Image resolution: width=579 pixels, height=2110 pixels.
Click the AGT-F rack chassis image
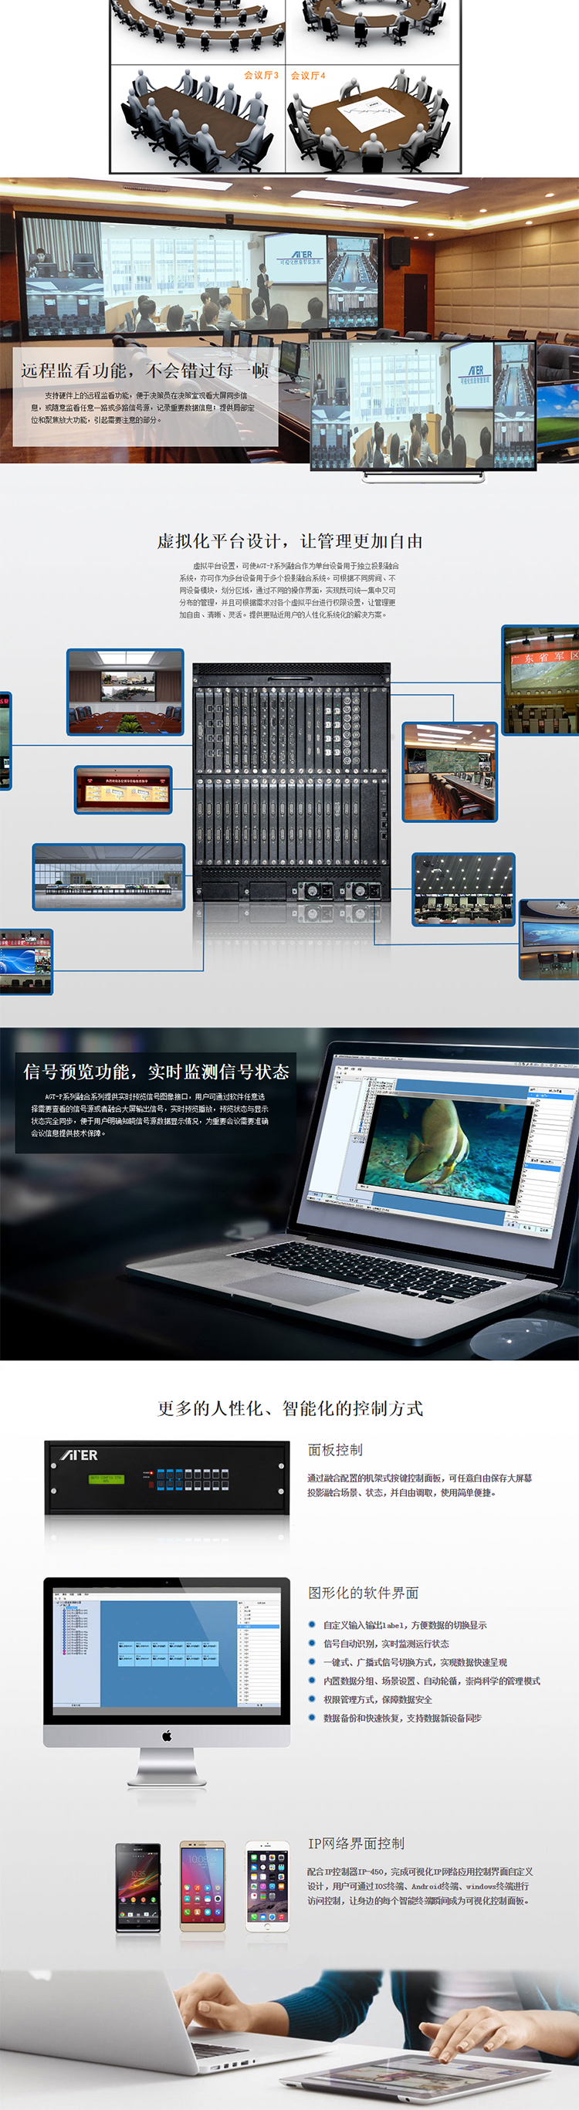point(291,787)
